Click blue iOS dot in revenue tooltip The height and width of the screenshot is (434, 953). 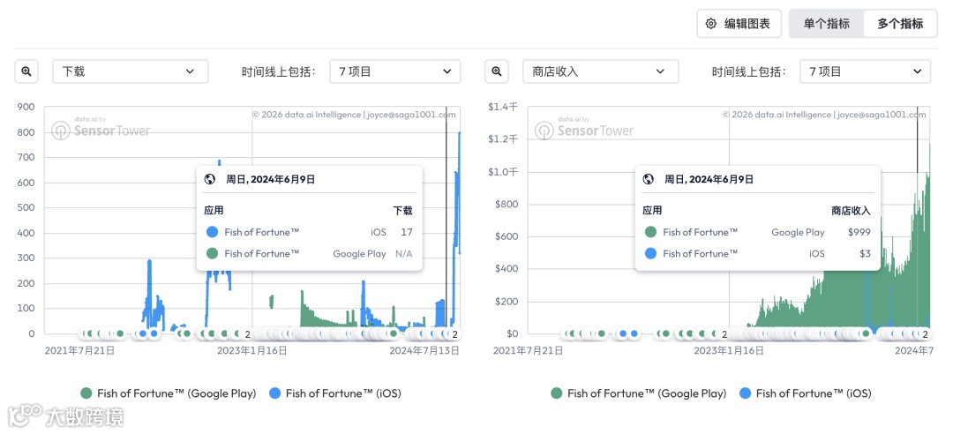tap(651, 253)
